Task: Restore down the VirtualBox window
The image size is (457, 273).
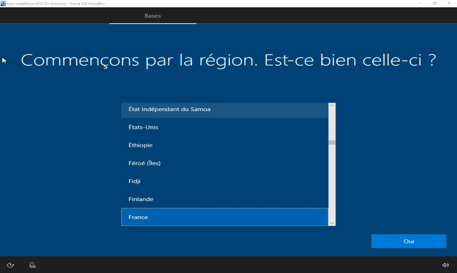Action: pos(434,3)
